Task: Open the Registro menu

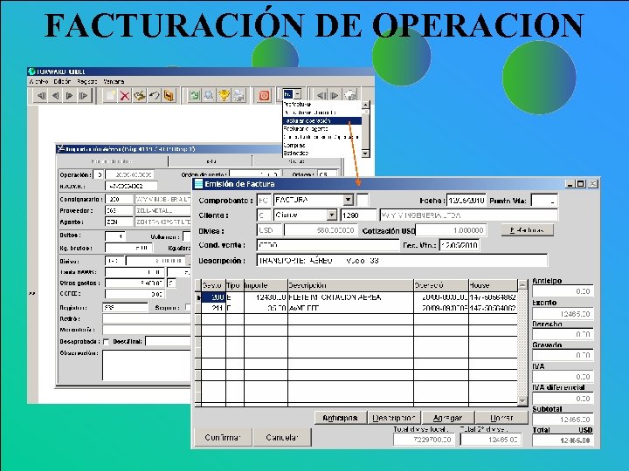Action: (x=87, y=82)
